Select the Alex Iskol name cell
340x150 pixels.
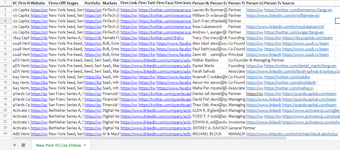pos(200,43)
